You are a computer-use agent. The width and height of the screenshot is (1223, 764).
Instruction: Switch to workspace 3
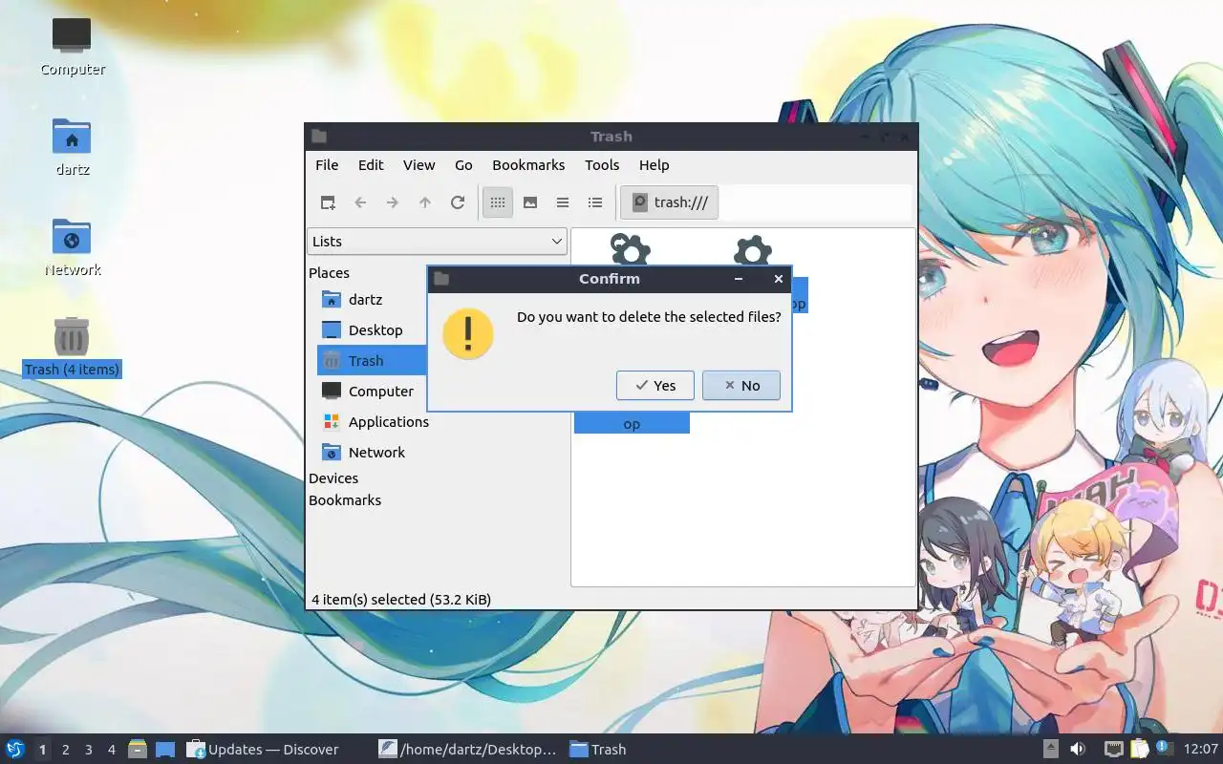[88, 750]
